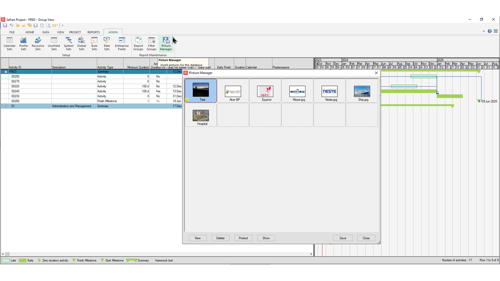Expand the 01 Administration and Management group
This screenshot has height=281, width=500.
(x=5, y=106)
